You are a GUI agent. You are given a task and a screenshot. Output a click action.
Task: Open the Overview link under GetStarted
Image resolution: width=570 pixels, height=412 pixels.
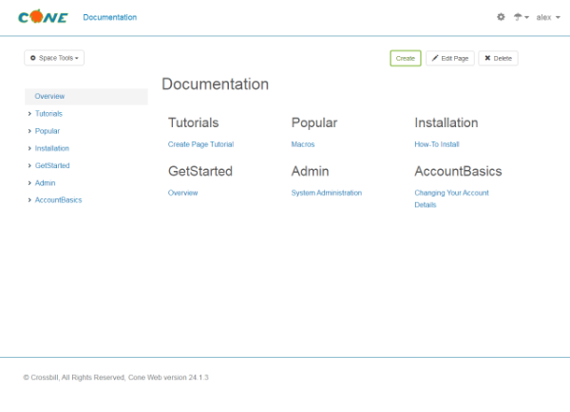tap(182, 193)
